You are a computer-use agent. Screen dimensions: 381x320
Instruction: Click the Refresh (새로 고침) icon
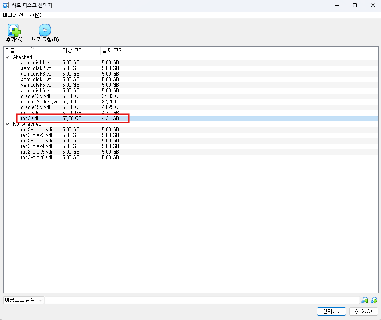point(45,30)
